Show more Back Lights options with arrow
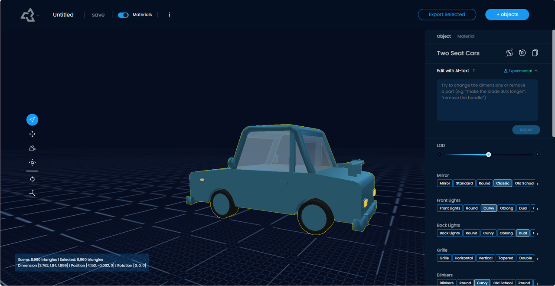 538,233
